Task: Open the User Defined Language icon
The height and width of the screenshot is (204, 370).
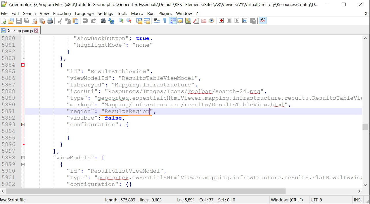Action: (181, 21)
